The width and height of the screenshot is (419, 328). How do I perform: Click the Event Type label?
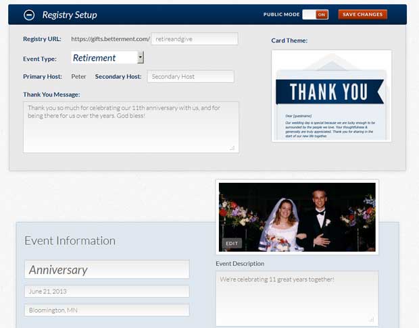coord(40,59)
